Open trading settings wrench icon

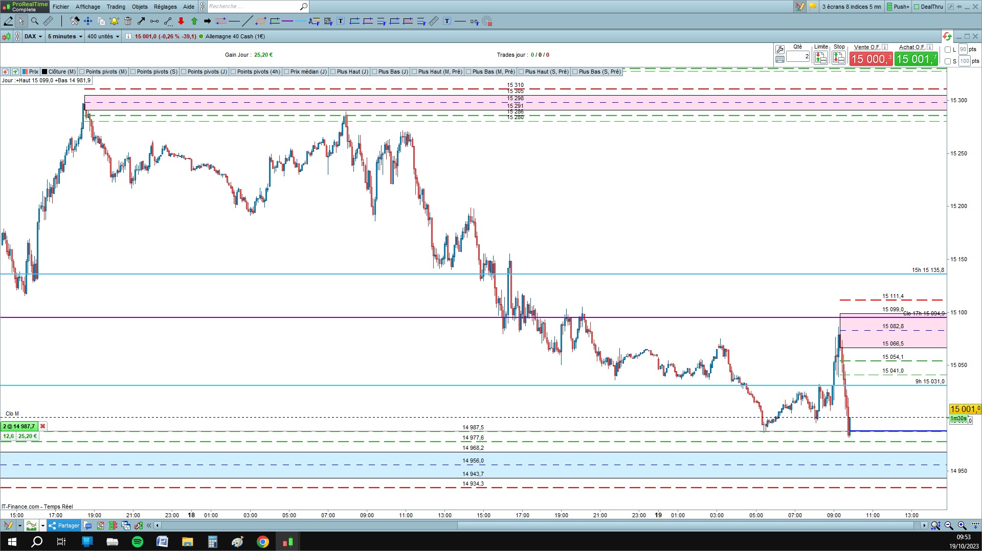pos(780,50)
